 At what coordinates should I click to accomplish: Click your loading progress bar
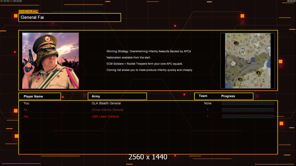click(248, 103)
